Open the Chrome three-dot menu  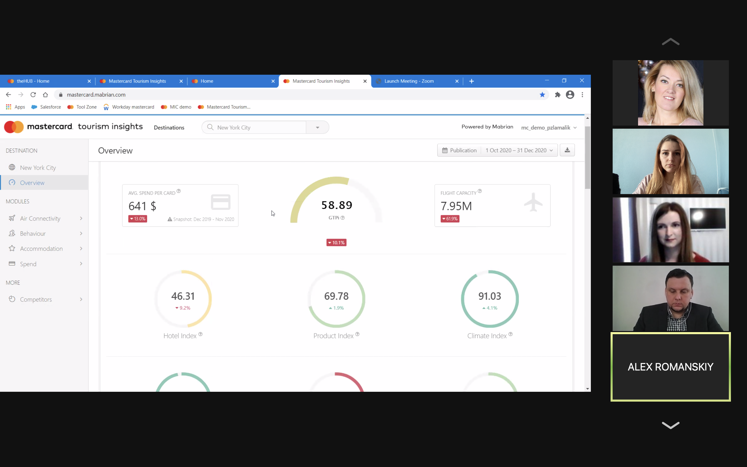pyautogui.click(x=582, y=94)
